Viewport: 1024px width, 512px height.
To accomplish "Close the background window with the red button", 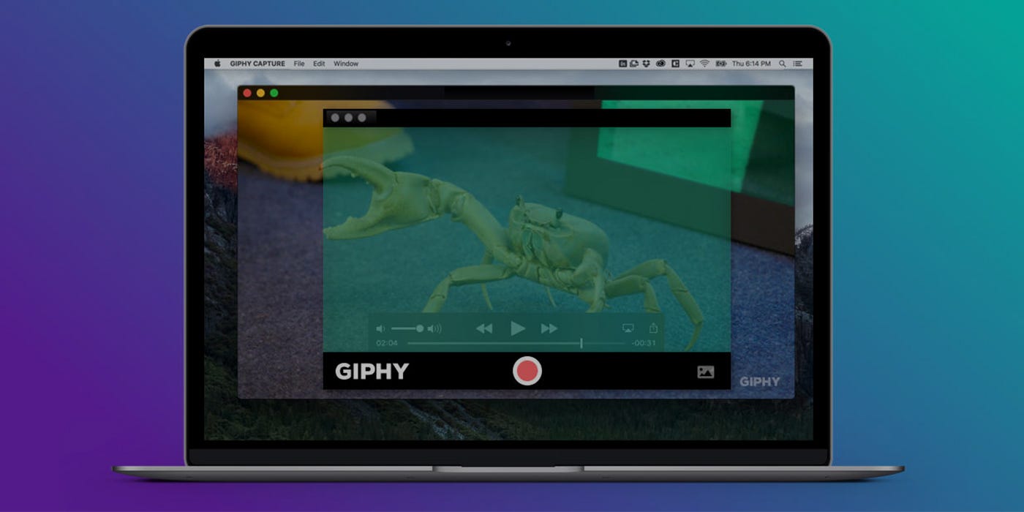I will point(247,93).
